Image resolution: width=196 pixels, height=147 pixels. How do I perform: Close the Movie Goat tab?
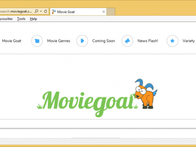point(103,12)
